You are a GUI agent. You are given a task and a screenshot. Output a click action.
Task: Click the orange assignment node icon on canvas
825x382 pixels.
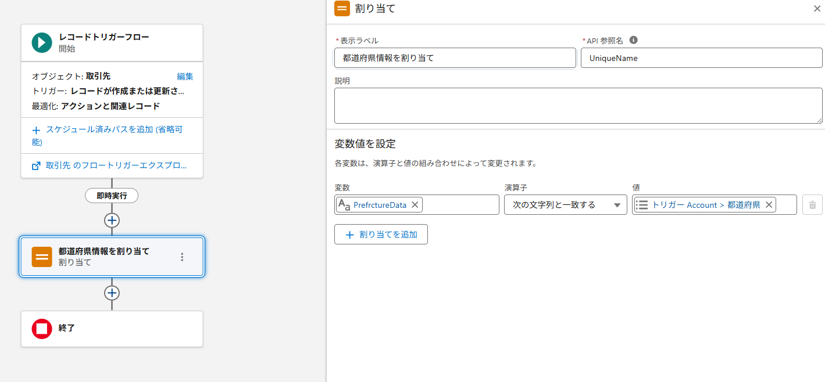point(42,257)
